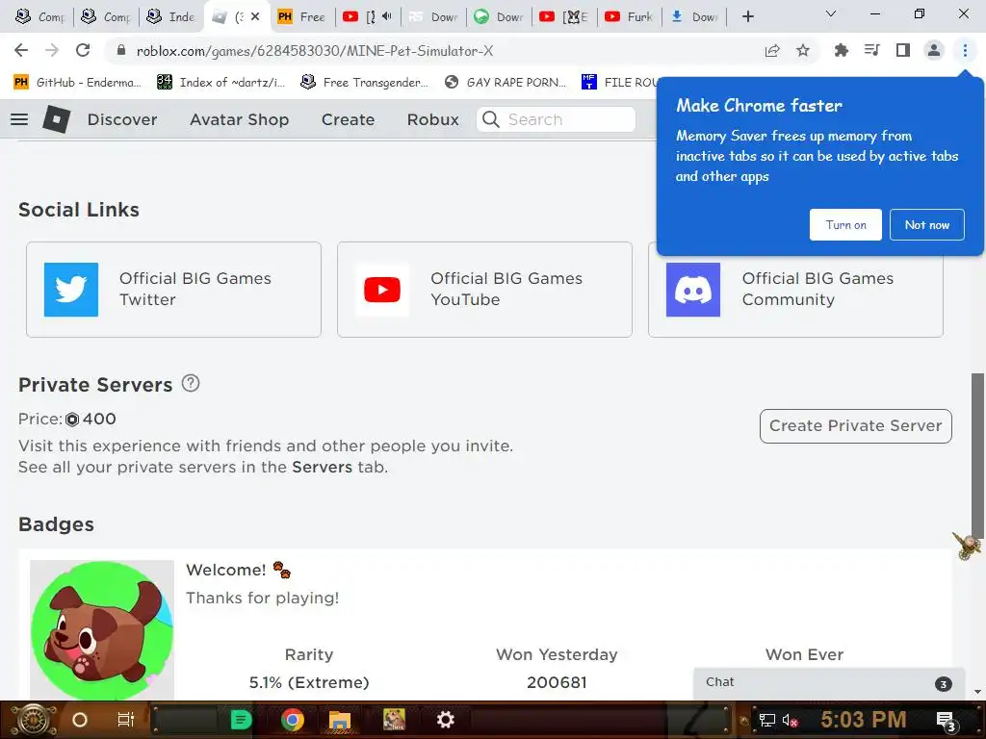Image resolution: width=986 pixels, height=739 pixels.
Task: Open the Official BIG Games YouTube link
Action: [506, 289]
